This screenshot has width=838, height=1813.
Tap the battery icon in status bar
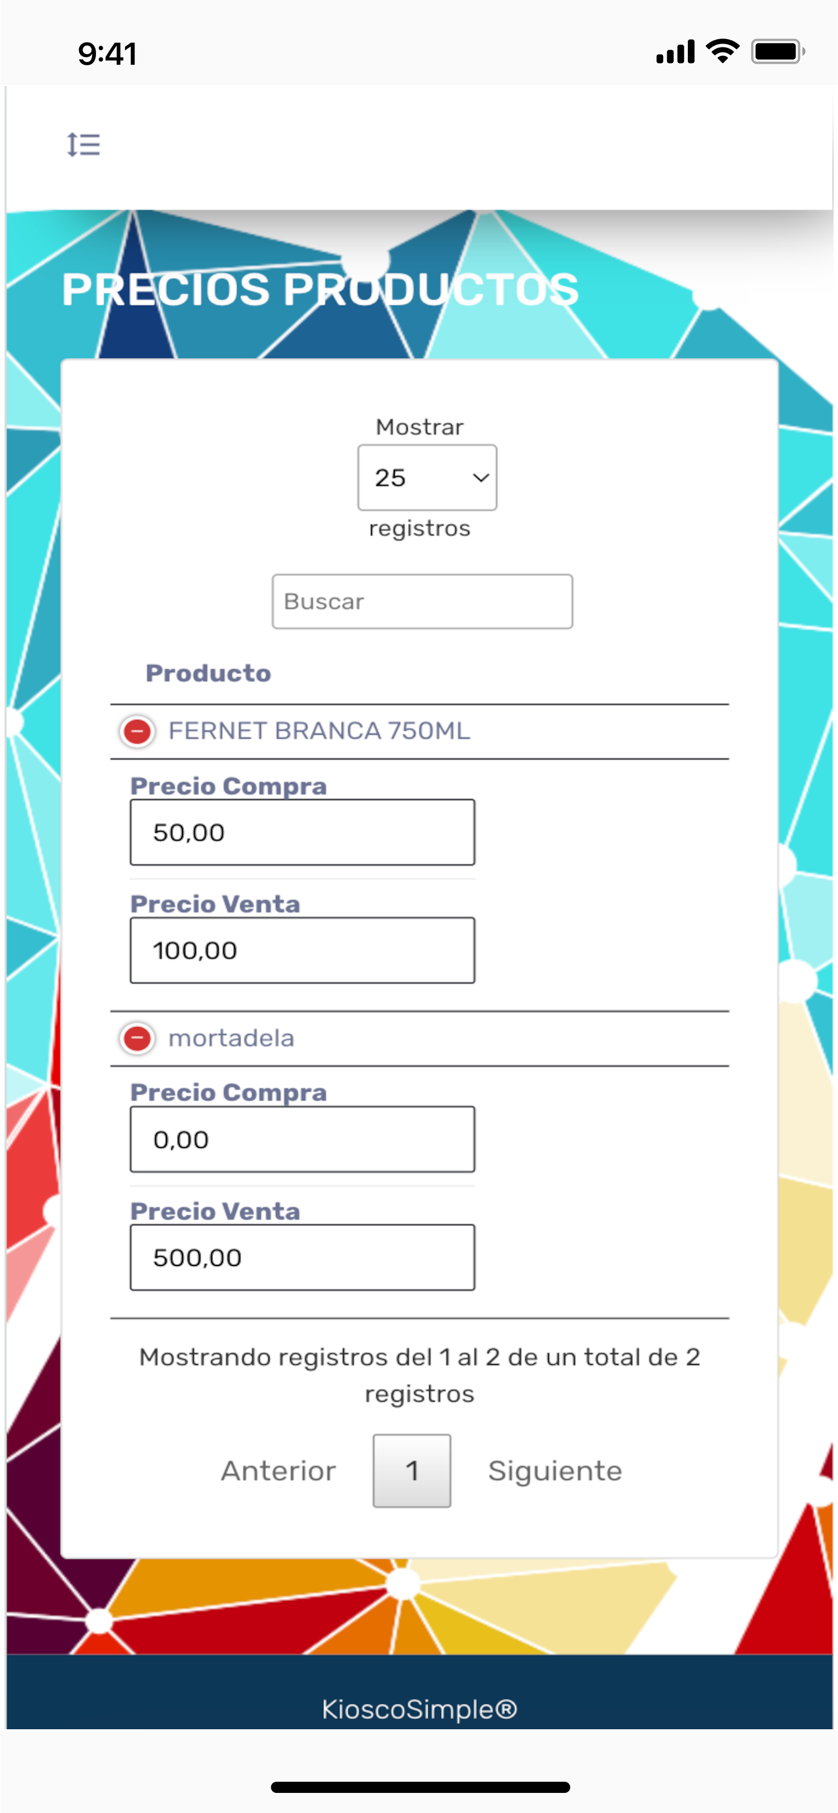[x=778, y=51]
